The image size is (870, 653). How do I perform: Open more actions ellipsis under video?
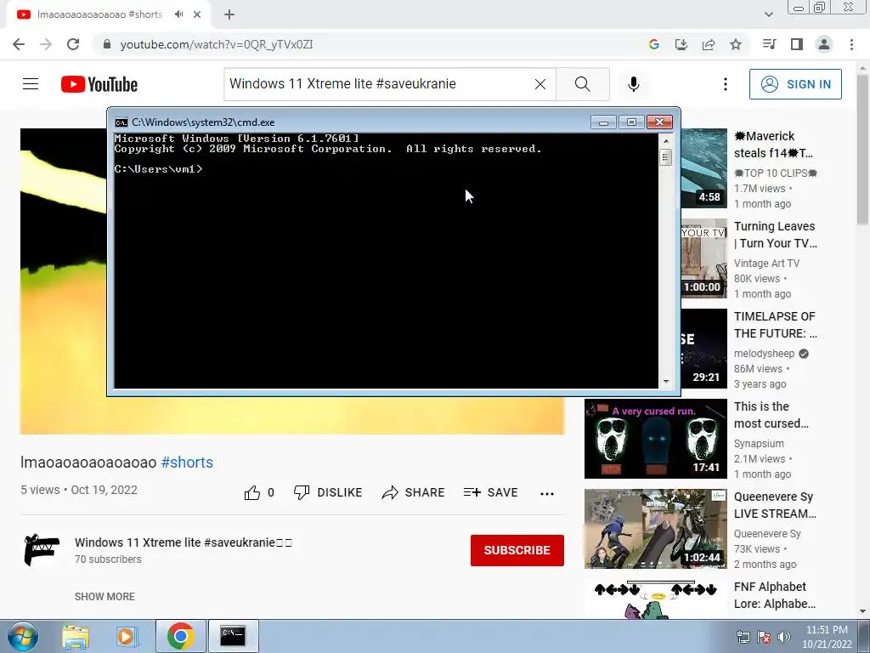click(x=547, y=493)
